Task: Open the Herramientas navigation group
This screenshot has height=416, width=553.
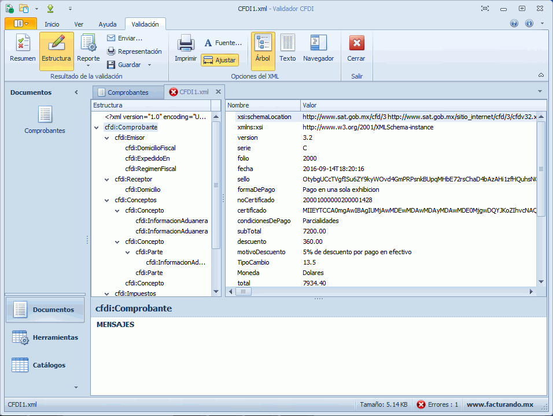Action: [45, 337]
